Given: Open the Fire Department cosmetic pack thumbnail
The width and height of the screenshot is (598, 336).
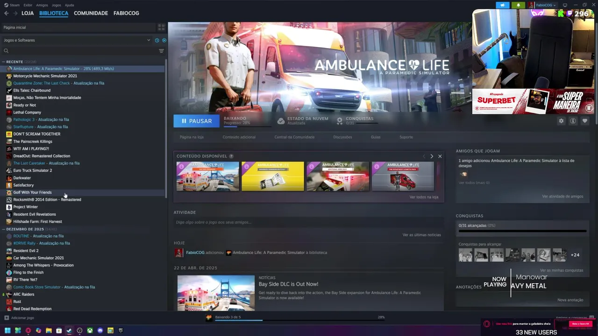Looking at the screenshot, I should click(x=403, y=176).
